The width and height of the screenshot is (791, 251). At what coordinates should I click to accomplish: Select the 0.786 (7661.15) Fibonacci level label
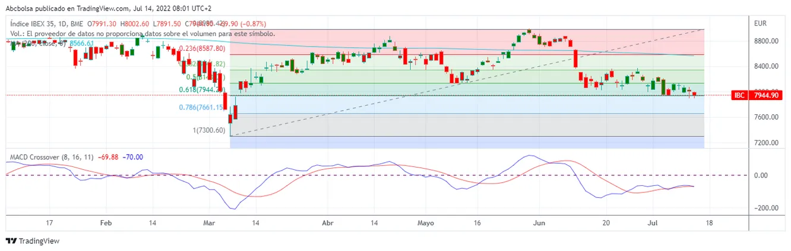click(x=201, y=108)
